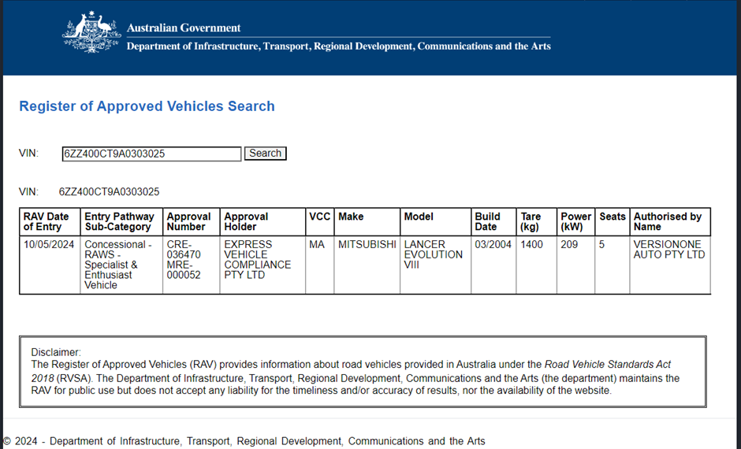Image resolution: width=741 pixels, height=449 pixels.
Task: Click the LANCER EVOLUTION VIII model cell
Action: pyautogui.click(x=434, y=254)
